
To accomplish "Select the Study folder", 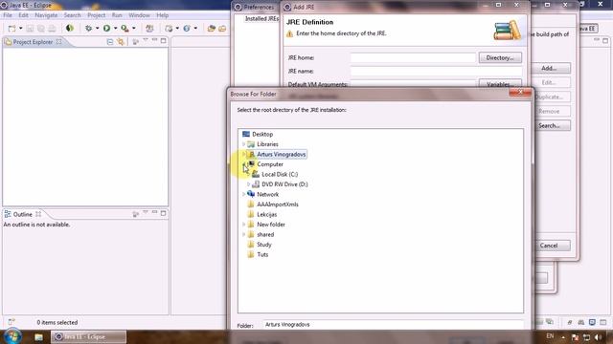I will tap(264, 245).
